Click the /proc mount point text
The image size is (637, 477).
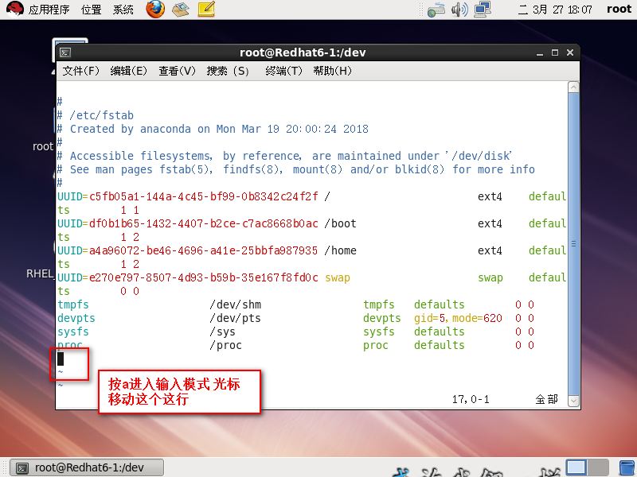click(225, 345)
